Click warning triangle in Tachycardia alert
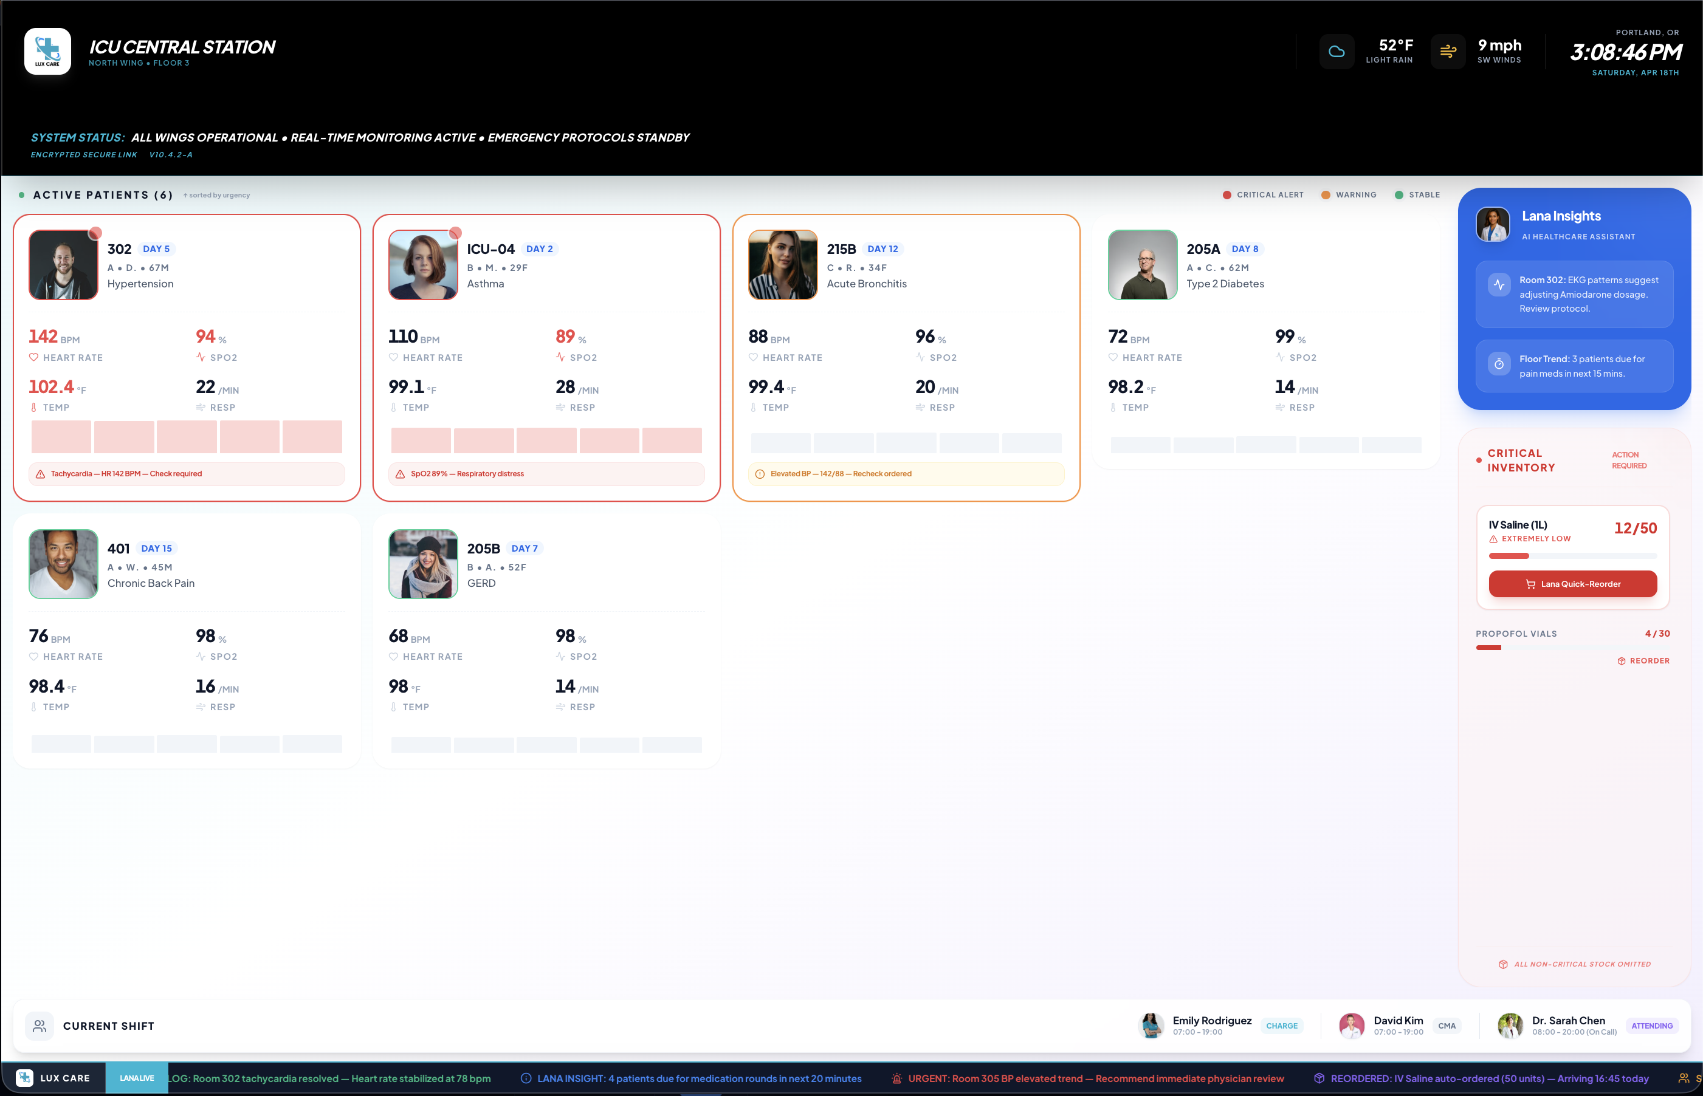 point(41,474)
